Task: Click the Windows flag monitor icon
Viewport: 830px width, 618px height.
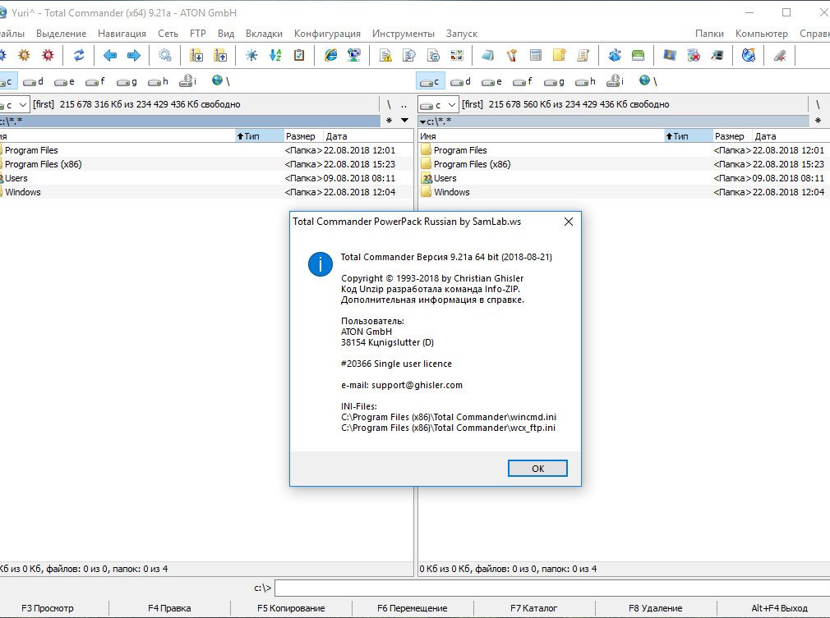Action: click(x=670, y=55)
